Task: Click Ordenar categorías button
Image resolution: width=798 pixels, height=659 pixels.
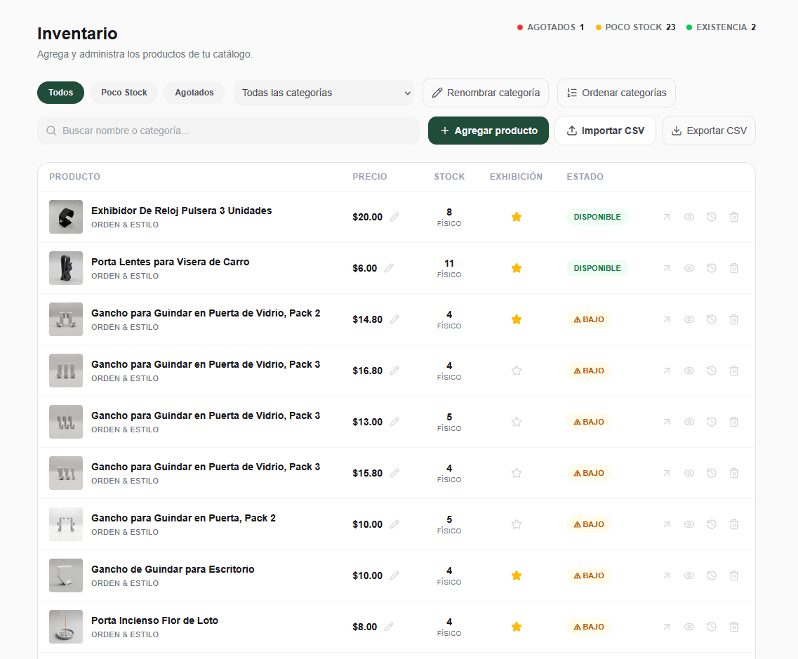Action: tap(616, 93)
